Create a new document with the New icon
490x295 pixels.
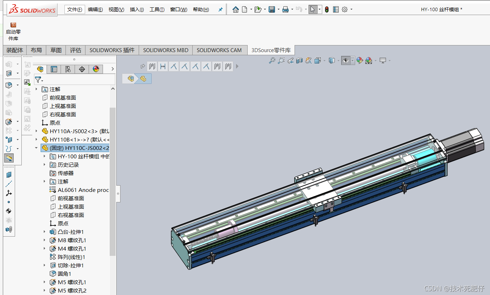244,9
